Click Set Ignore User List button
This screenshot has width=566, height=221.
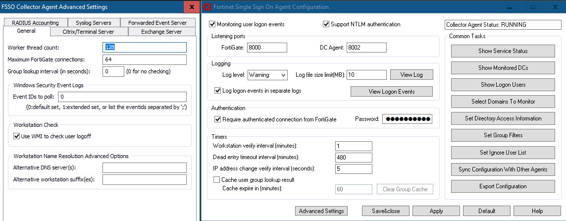click(x=503, y=153)
